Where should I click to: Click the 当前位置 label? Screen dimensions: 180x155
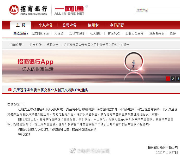(17, 45)
